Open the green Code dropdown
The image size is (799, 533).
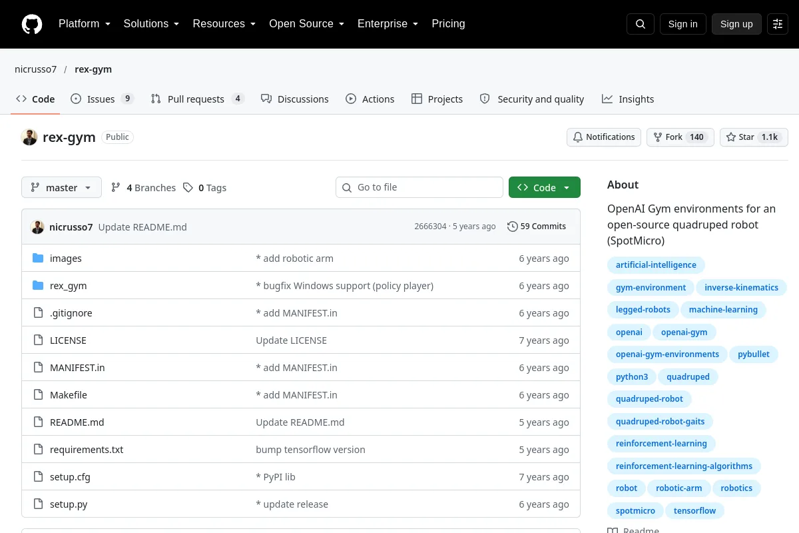[x=545, y=188]
